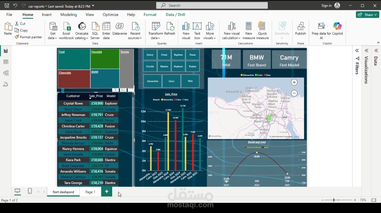This screenshot has width=381, height=213.
Task: Zoom out on the map
Action: [x=294, y=93]
